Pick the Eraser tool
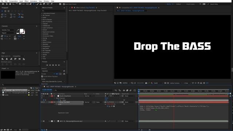The width and height of the screenshot is (233, 131). pos(44,4)
